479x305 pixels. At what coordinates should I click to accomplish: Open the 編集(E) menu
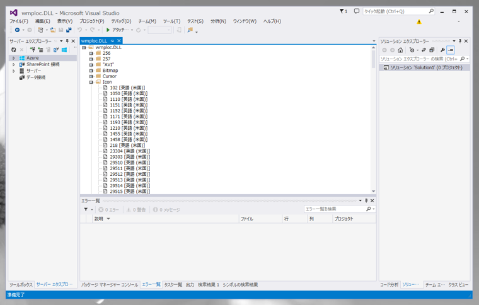click(42, 21)
